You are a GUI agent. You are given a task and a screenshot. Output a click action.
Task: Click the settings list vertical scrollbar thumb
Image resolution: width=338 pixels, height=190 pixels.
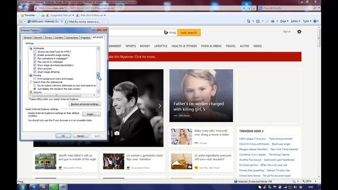[x=98, y=75]
